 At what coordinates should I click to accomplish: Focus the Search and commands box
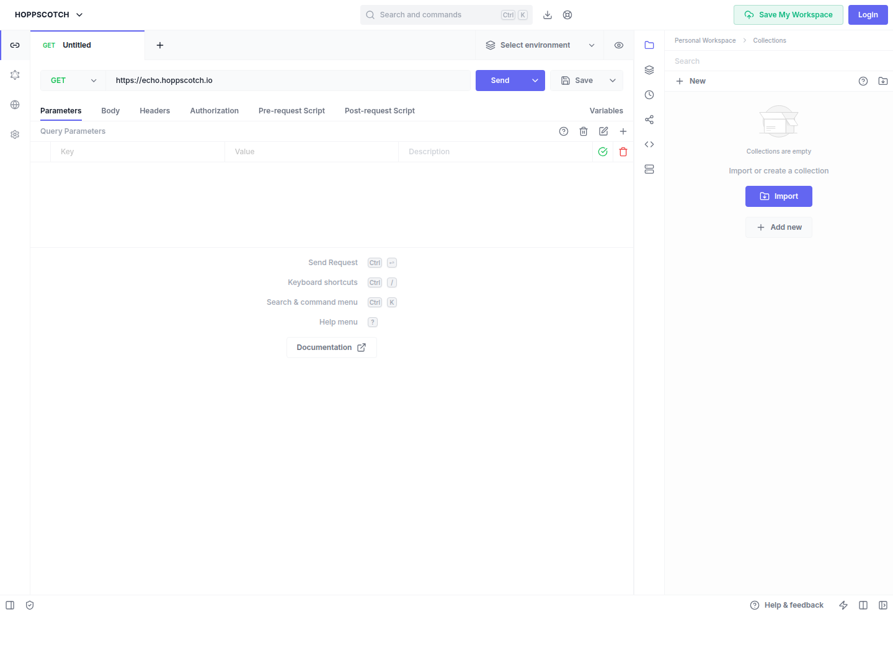(446, 15)
